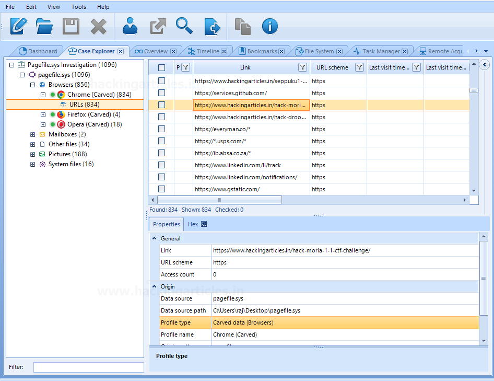Click the Chrome browser icon in tree
This screenshot has height=381, width=494.
[x=61, y=95]
